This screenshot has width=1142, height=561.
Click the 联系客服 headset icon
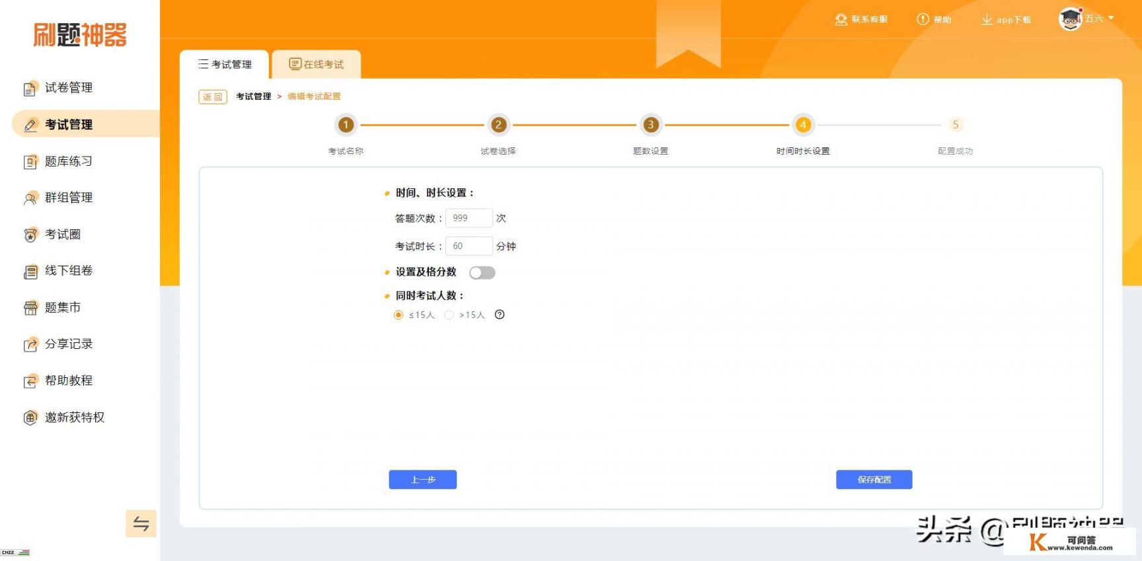click(841, 20)
